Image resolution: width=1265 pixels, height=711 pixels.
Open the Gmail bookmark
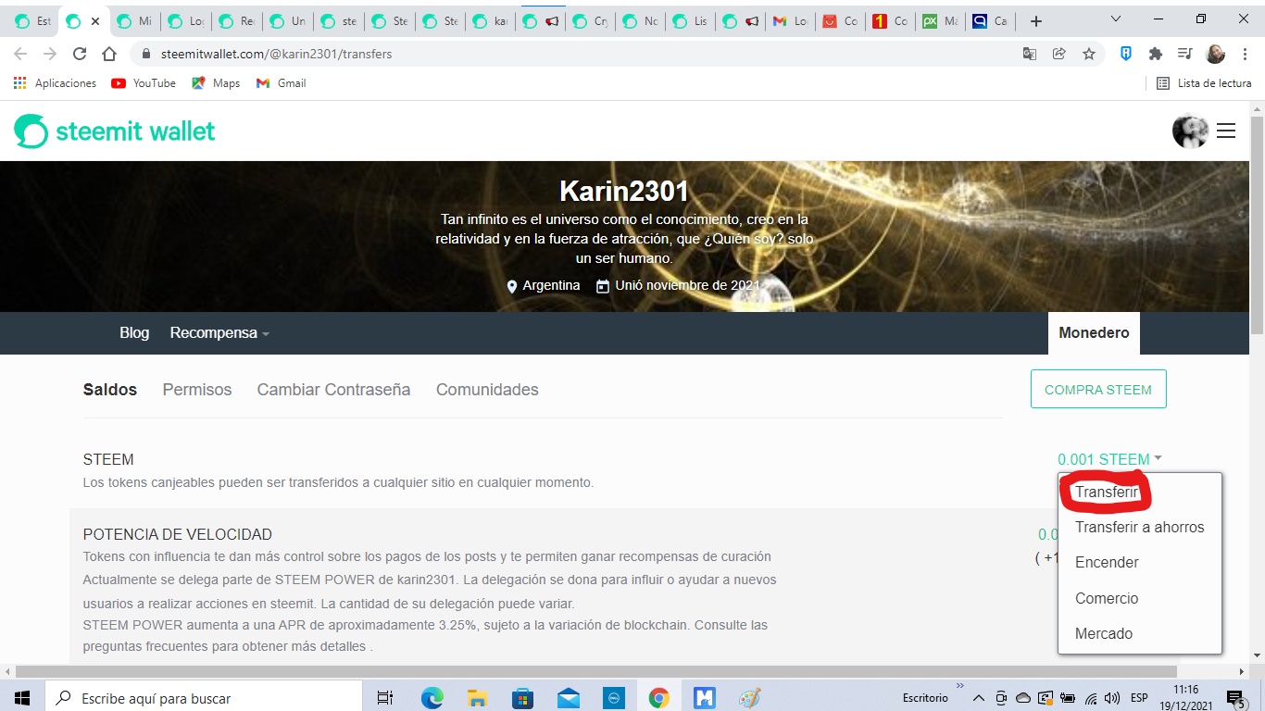pos(281,83)
